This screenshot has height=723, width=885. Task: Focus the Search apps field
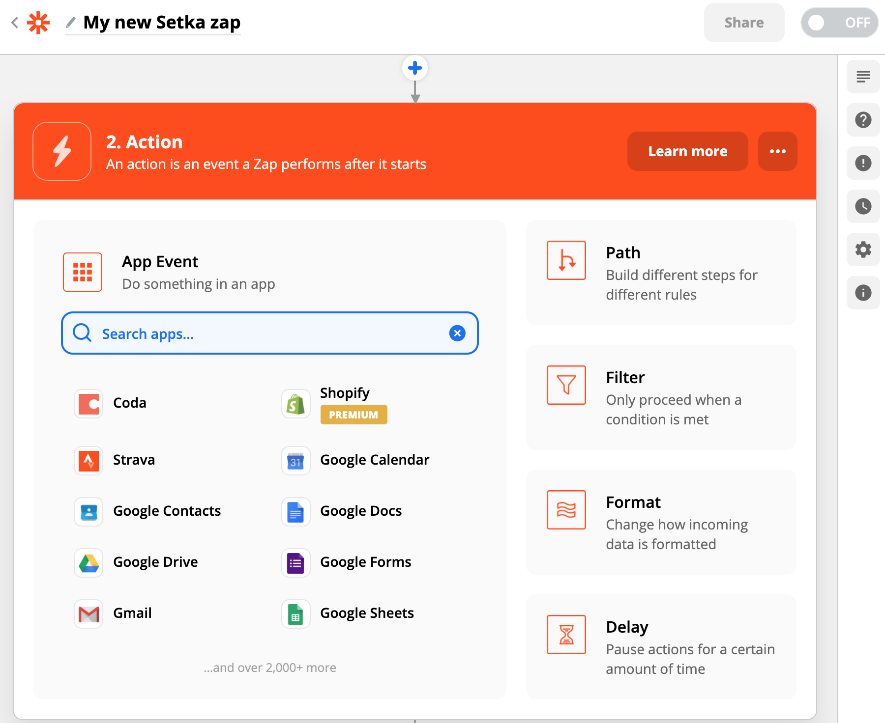(270, 333)
